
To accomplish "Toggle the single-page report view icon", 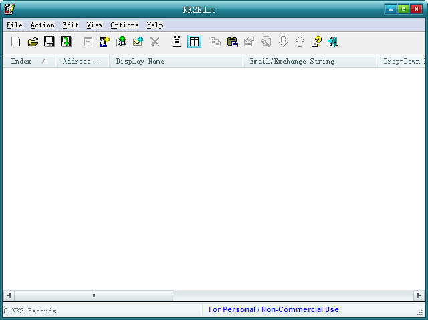I will [x=177, y=42].
